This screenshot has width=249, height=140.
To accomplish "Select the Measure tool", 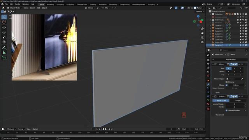I will tap(4, 52).
